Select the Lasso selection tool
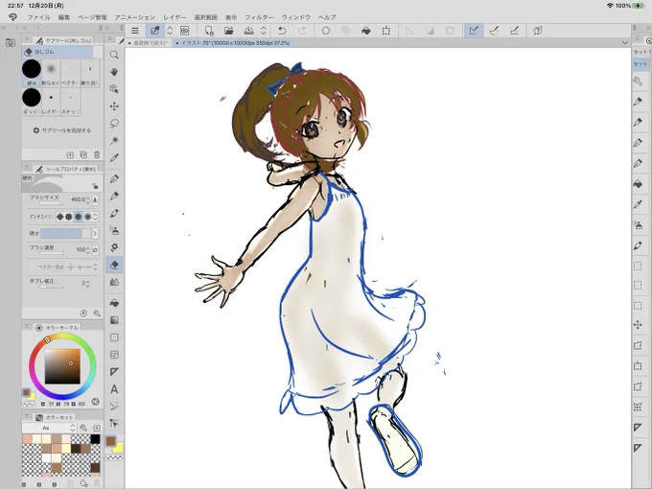Image resolution: width=652 pixels, height=489 pixels. click(114, 124)
